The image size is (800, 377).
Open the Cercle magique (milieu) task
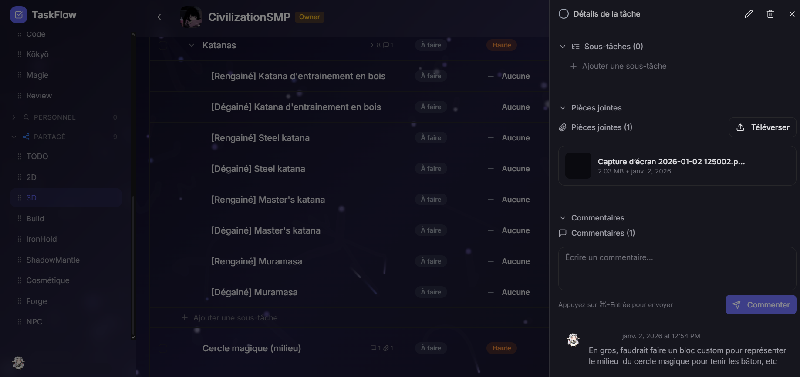tap(252, 348)
